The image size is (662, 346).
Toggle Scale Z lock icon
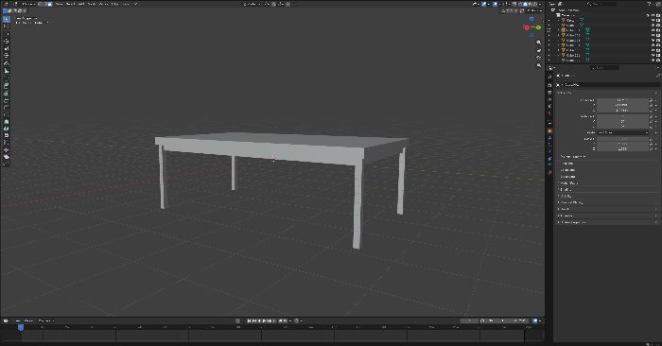(x=652, y=149)
